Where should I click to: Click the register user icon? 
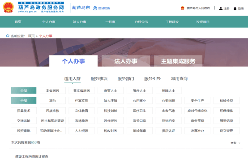coord(221,9)
